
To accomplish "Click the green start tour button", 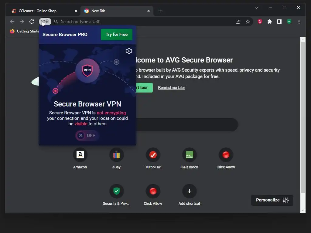I will coord(144,88).
